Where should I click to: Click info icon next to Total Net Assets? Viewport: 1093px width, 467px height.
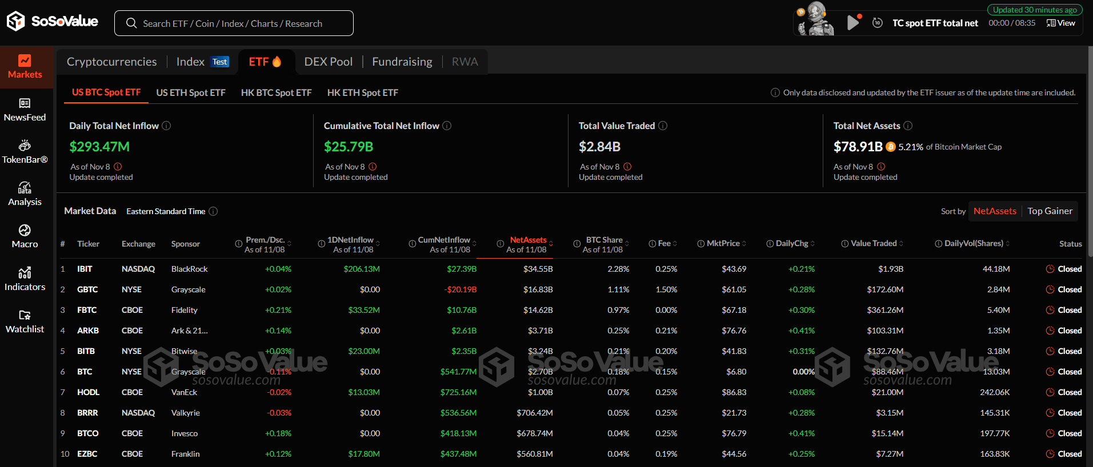tap(908, 126)
